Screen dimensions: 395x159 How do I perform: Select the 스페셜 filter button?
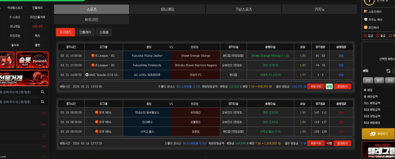[x=104, y=32]
